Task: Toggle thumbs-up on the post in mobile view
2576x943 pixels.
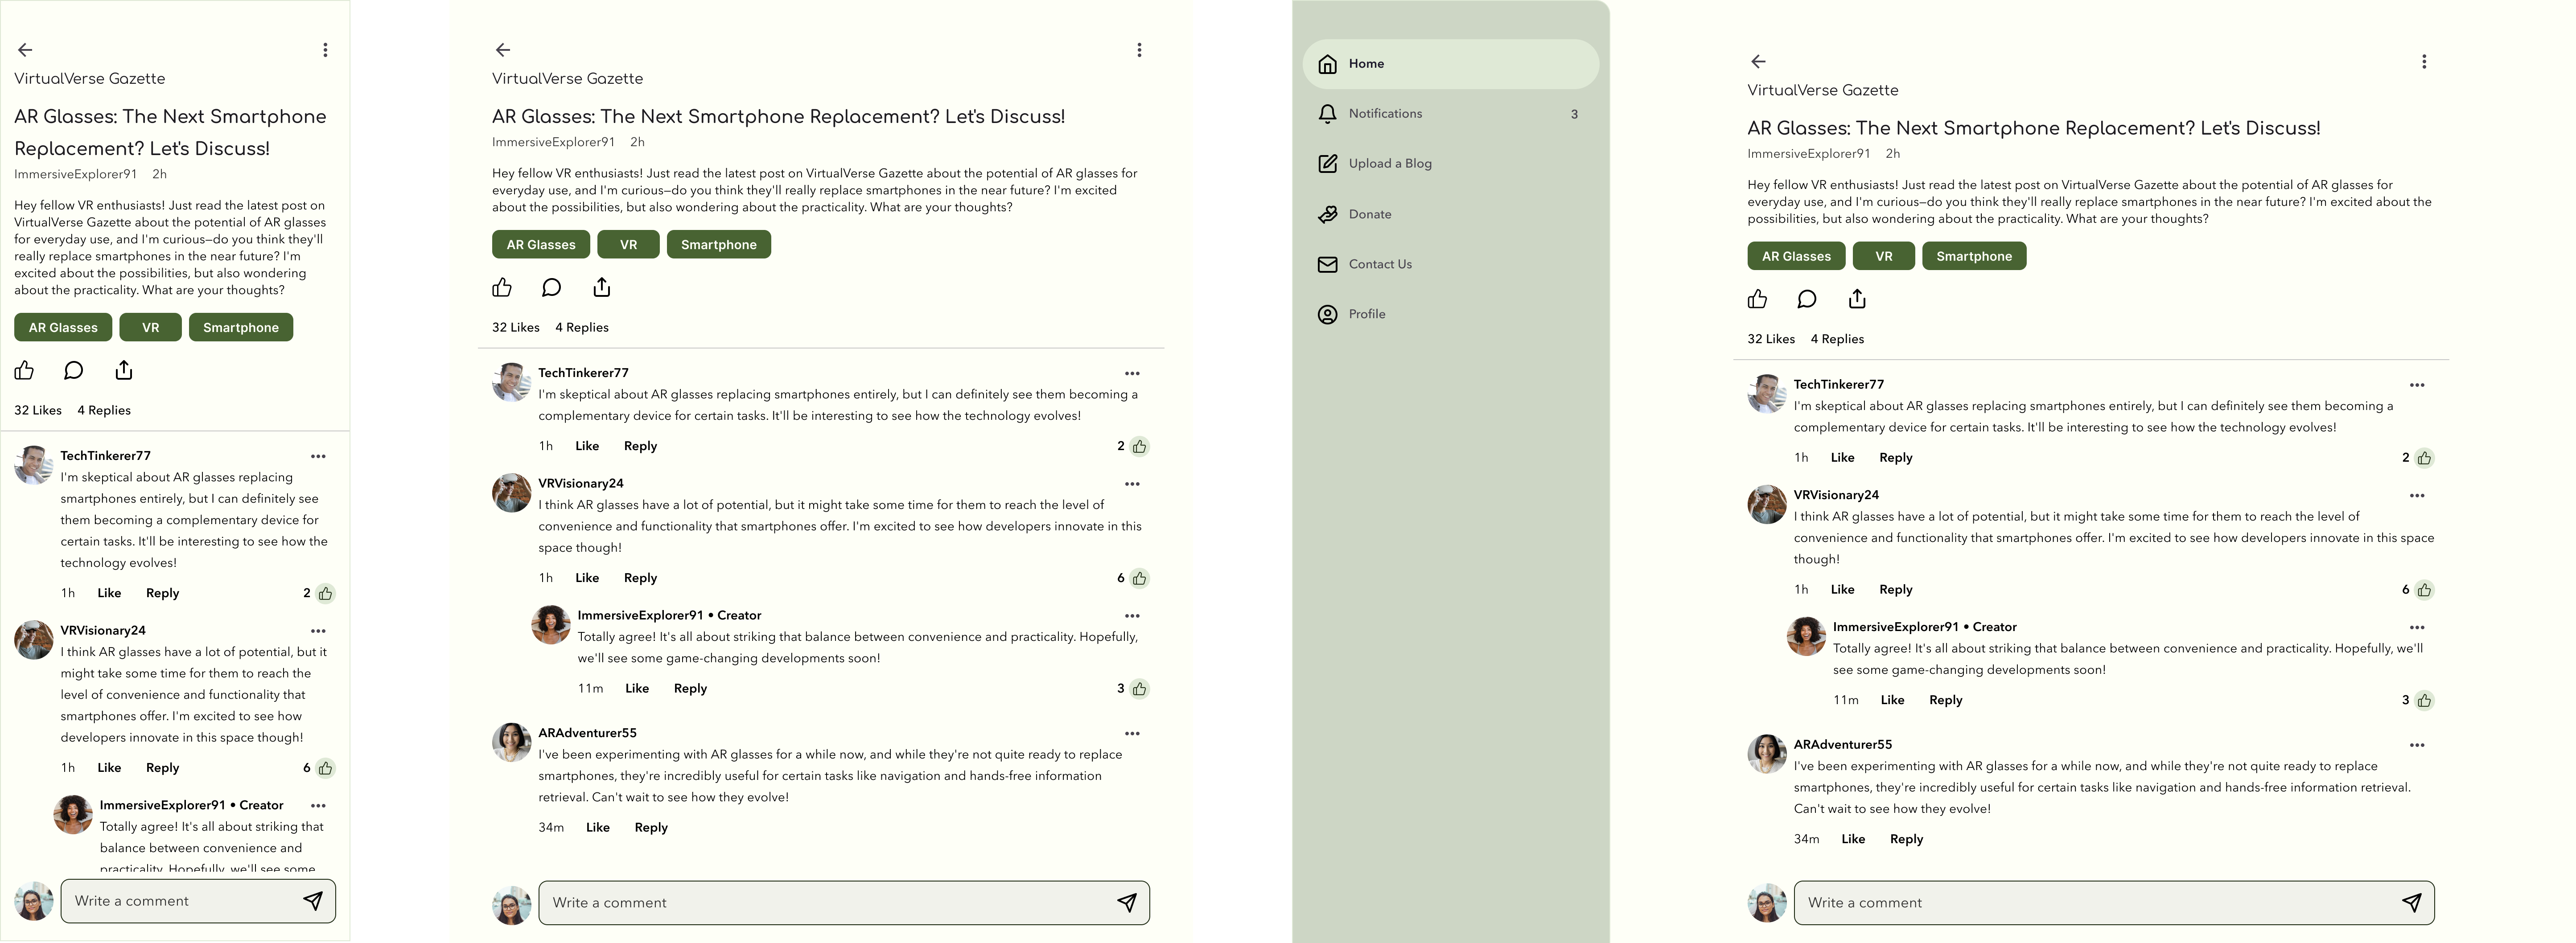Action: 24,371
